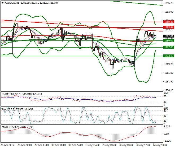Click the Stochastic 80 level scale label
Image resolution: width=175 pixels, height=148 pixels.
click(165, 111)
